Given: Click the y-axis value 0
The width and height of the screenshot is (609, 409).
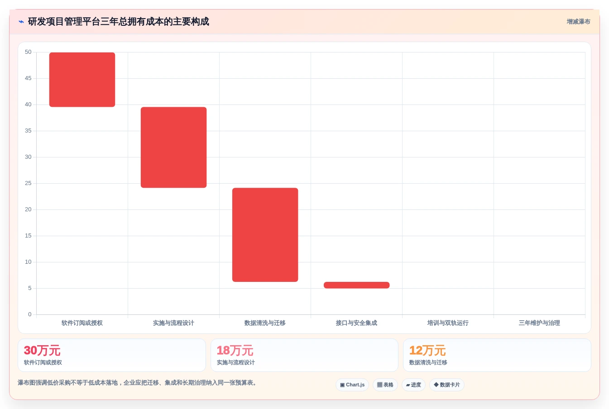Looking at the screenshot, I should pyautogui.click(x=30, y=314).
